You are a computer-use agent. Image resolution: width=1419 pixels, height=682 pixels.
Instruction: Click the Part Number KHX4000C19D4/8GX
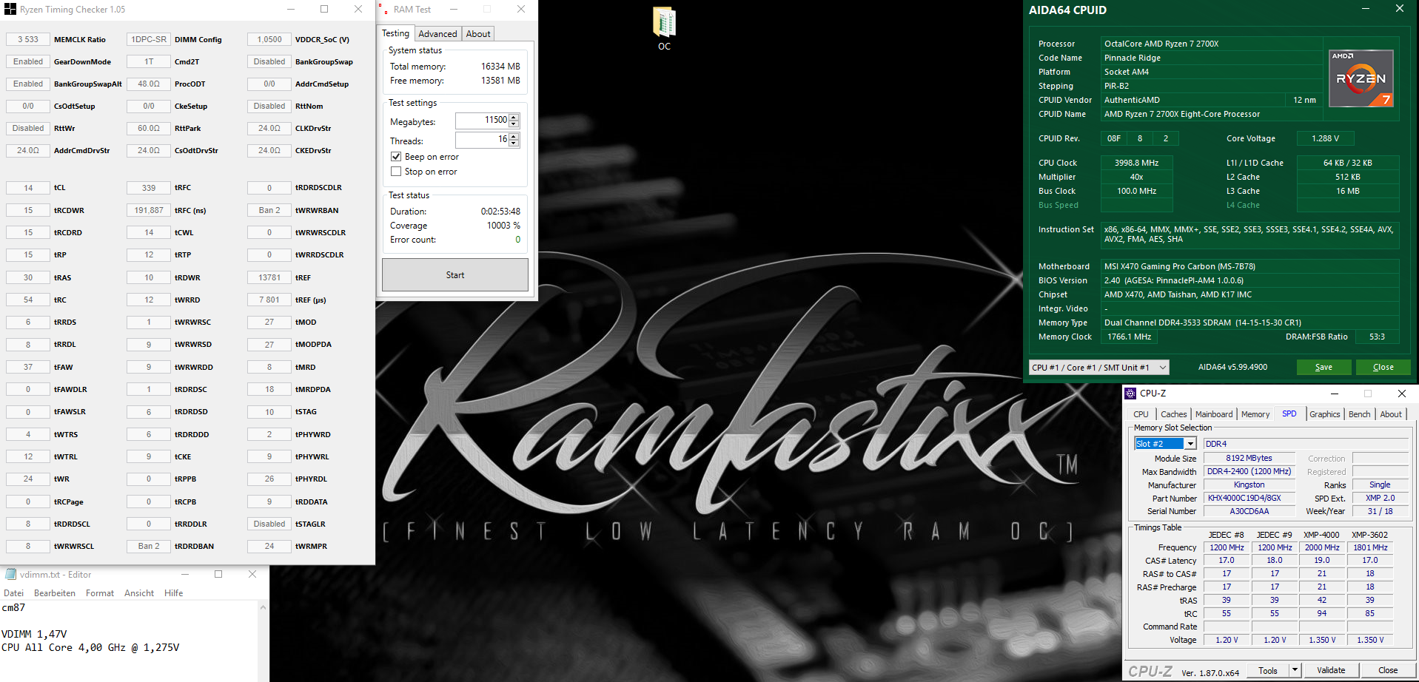pyautogui.click(x=1249, y=498)
